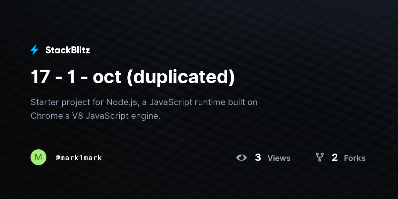This screenshot has width=398, height=199.
Task: Click the 'Views' label
Action: click(279, 158)
